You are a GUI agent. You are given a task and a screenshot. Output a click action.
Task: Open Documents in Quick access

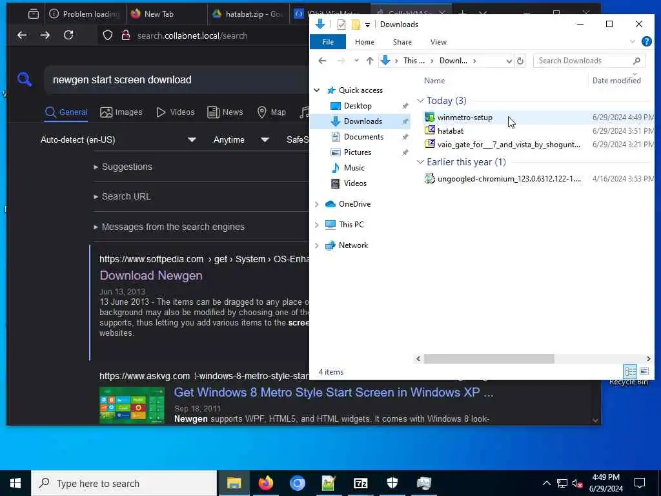(363, 137)
